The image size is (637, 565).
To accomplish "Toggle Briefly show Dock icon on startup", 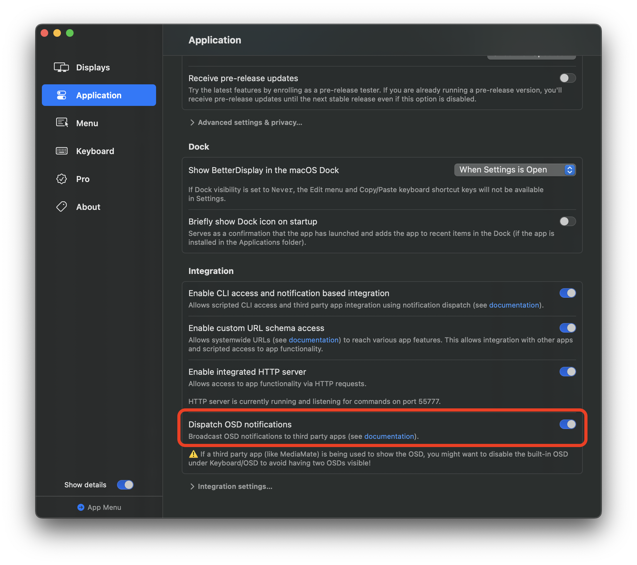I will pyautogui.click(x=567, y=221).
